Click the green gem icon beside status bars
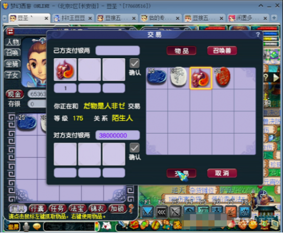 (x=274, y=54)
